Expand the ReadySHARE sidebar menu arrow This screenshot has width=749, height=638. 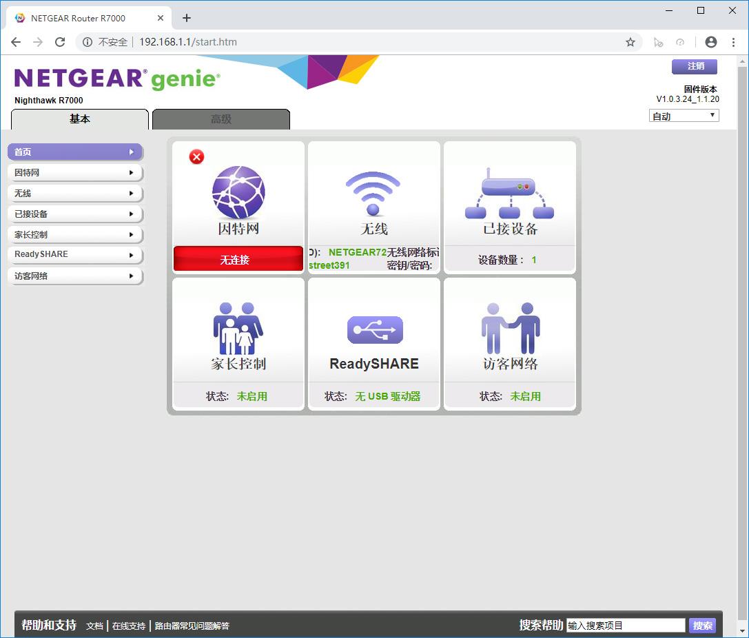tap(132, 255)
